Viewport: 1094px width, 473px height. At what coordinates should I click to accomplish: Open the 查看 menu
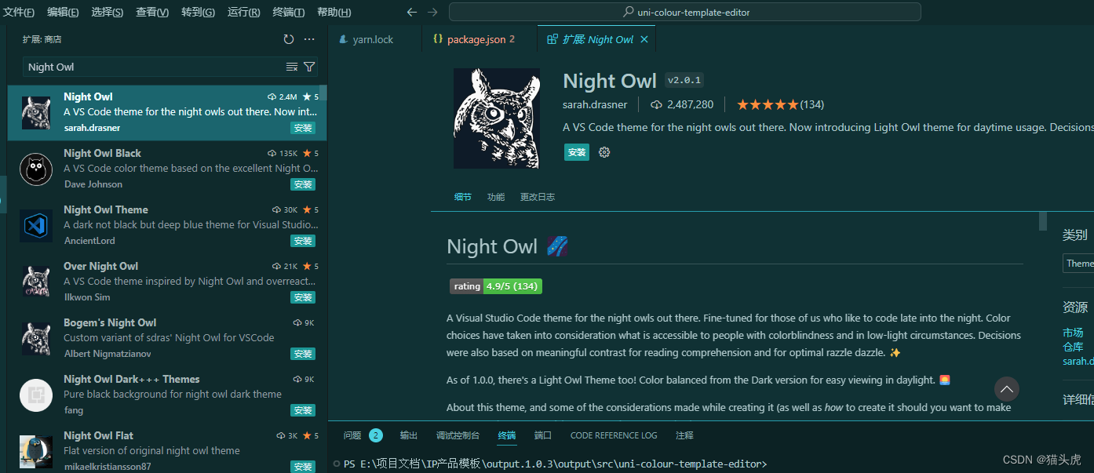click(x=152, y=12)
